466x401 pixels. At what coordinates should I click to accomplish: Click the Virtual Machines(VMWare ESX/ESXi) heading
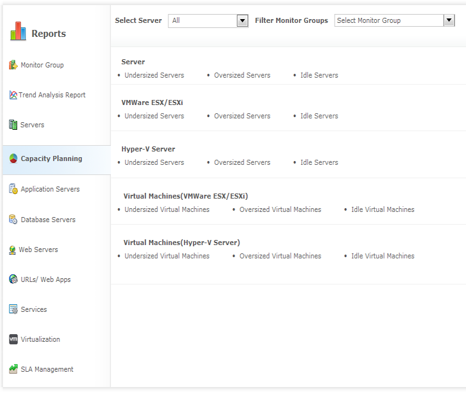click(186, 196)
